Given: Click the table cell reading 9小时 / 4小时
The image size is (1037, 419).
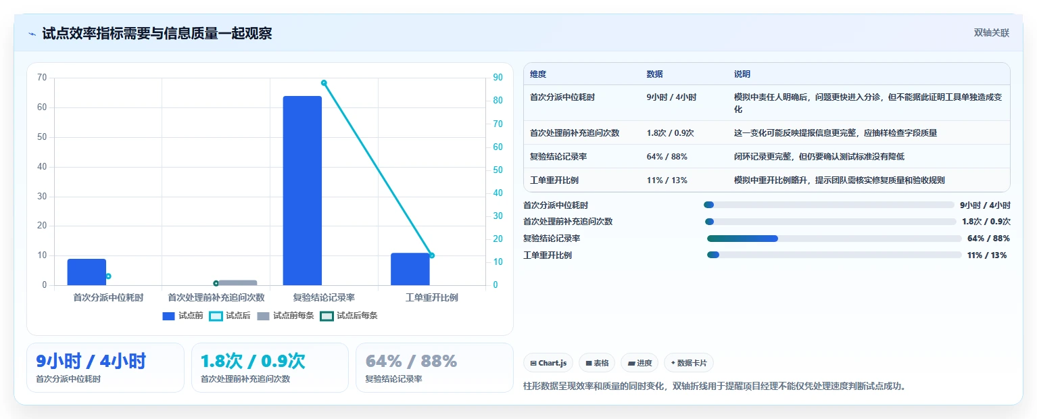Looking at the screenshot, I should pyautogui.click(x=671, y=97).
